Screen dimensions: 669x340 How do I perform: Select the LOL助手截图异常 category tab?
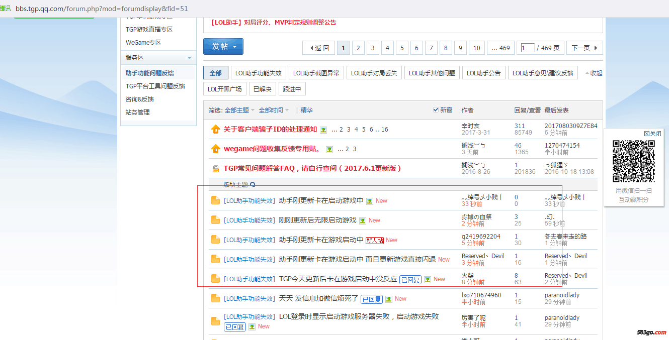click(316, 73)
